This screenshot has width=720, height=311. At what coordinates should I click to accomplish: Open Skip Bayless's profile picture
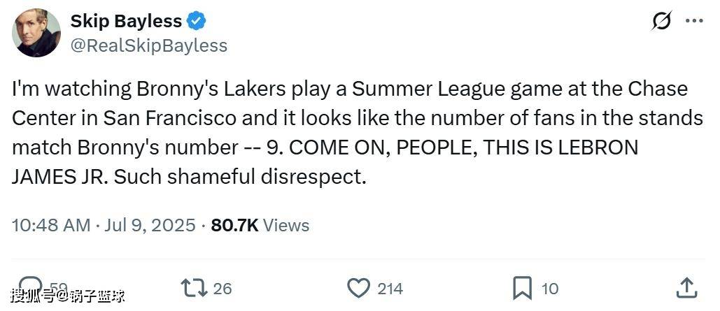(x=37, y=32)
